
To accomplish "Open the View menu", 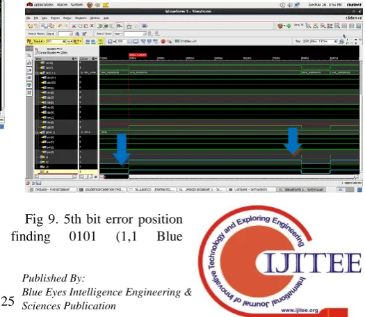I will (44, 18).
